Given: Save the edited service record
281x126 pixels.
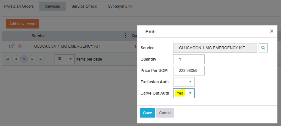Looking at the screenshot, I should [x=147, y=113].
